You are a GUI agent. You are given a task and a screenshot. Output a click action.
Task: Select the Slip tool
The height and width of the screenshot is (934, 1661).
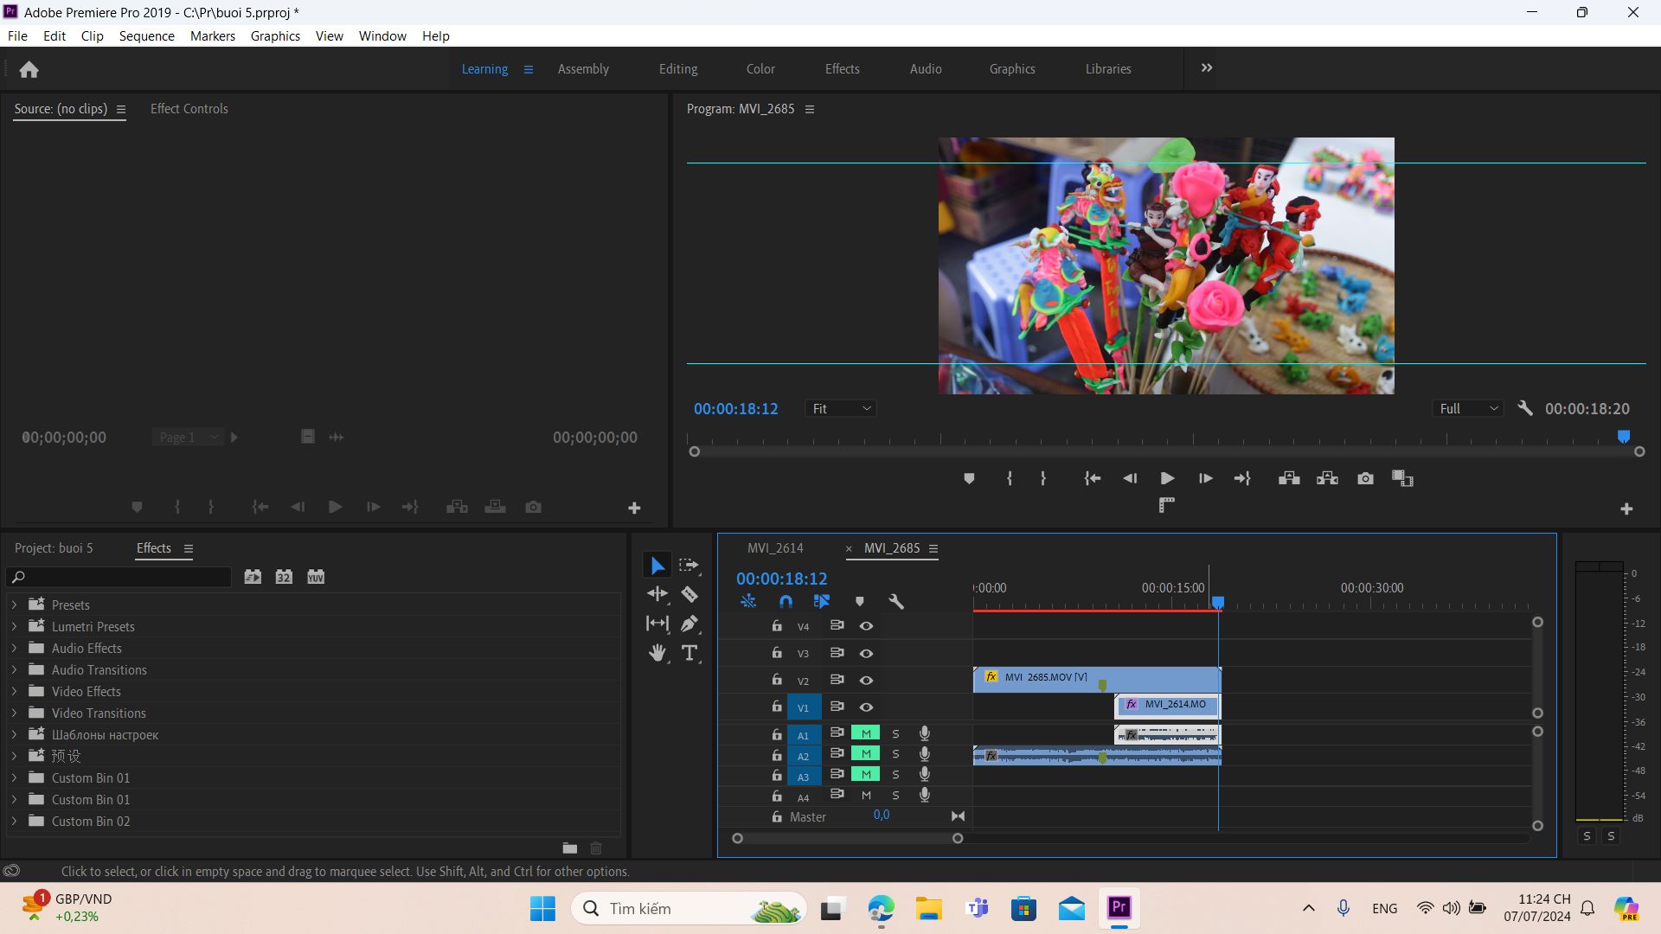pyautogui.click(x=657, y=624)
